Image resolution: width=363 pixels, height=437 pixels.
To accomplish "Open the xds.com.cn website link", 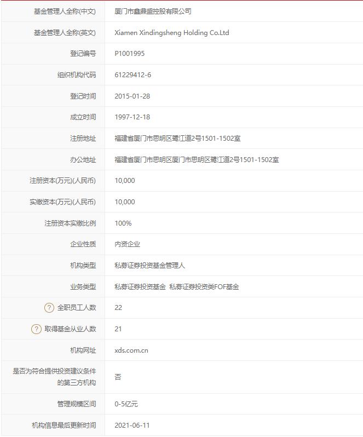I will 131,350.
